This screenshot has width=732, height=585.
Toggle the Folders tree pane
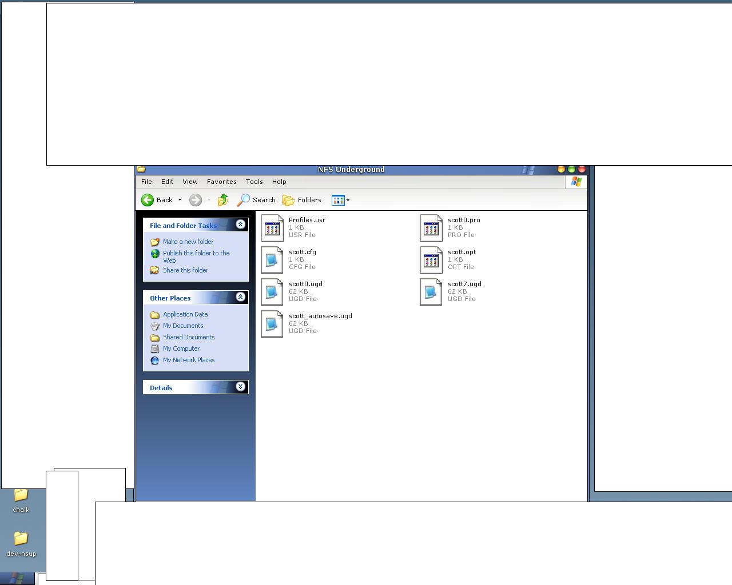coord(302,200)
